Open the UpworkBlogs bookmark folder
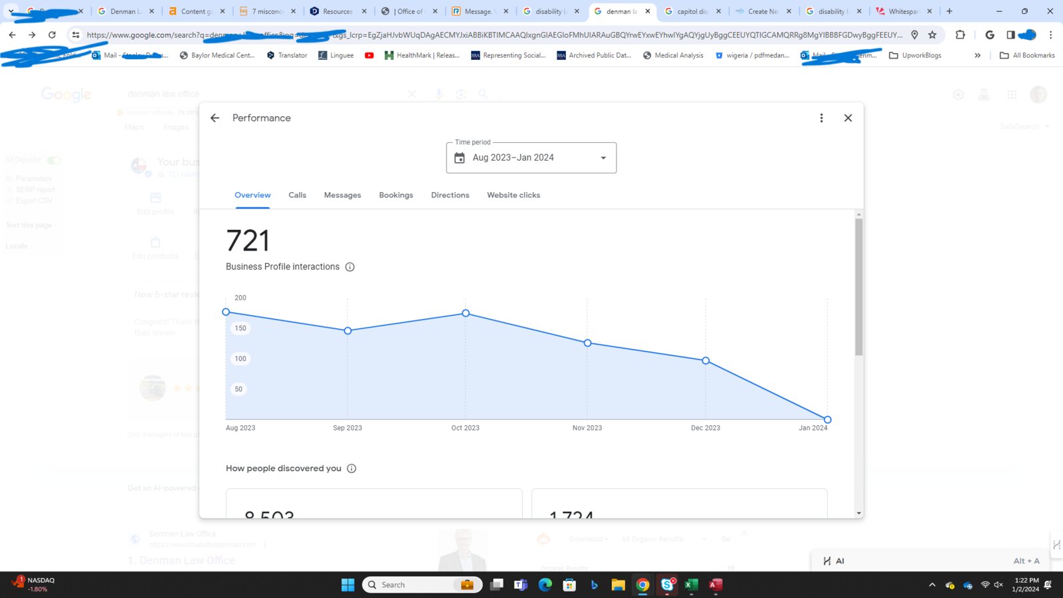The height and width of the screenshot is (598, 1063). click(x=916, y=55)
